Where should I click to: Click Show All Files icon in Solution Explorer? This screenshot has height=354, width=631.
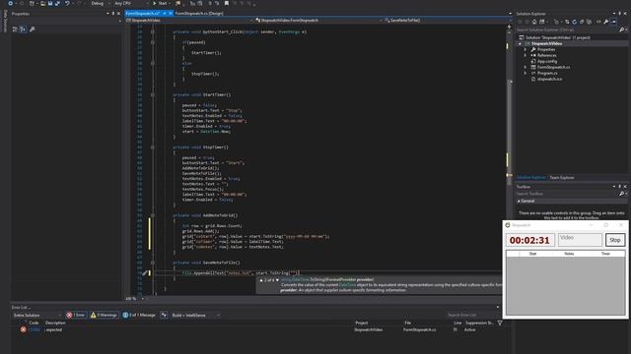(590, 22)
